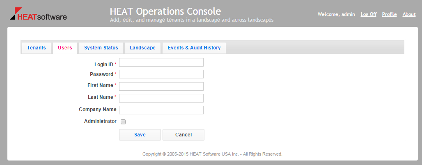Switch to the Tenants tab
The height and width of the screenshot is (165, 422).
click(37, 48)
